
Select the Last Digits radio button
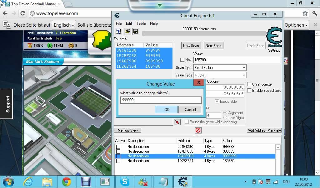point(225,118)
